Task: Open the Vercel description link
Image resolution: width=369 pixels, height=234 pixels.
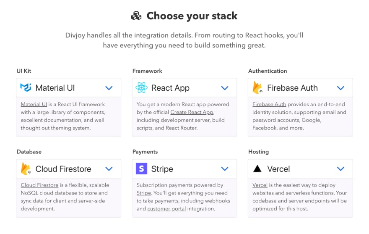Action: 260,185
